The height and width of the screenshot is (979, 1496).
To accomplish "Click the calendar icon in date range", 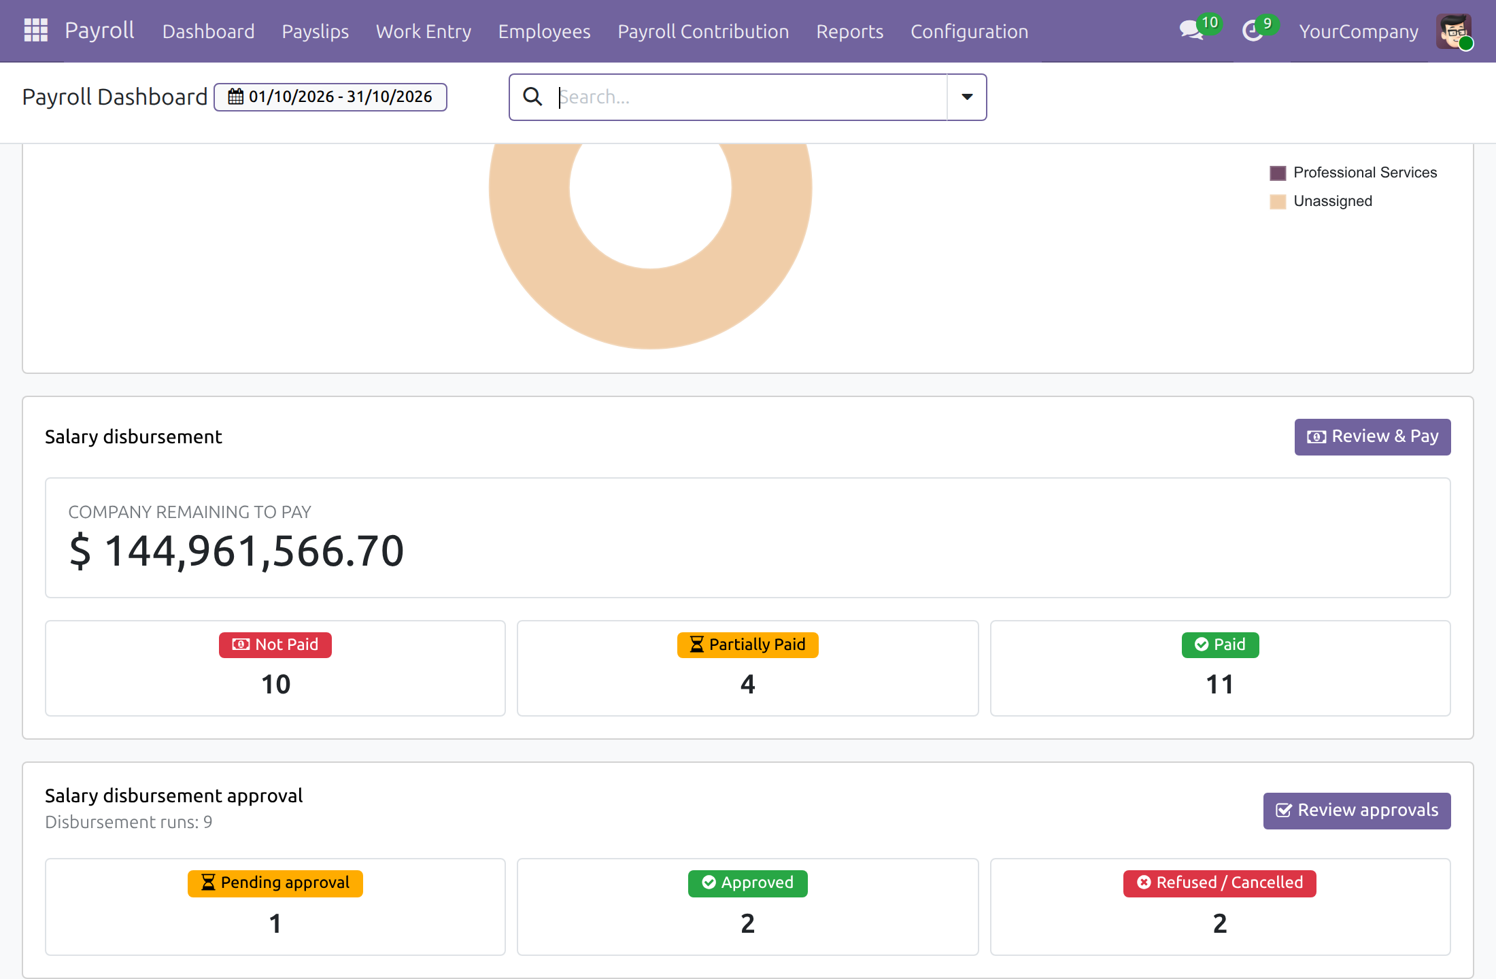I will pyautogui.click(x=235, y=97).
